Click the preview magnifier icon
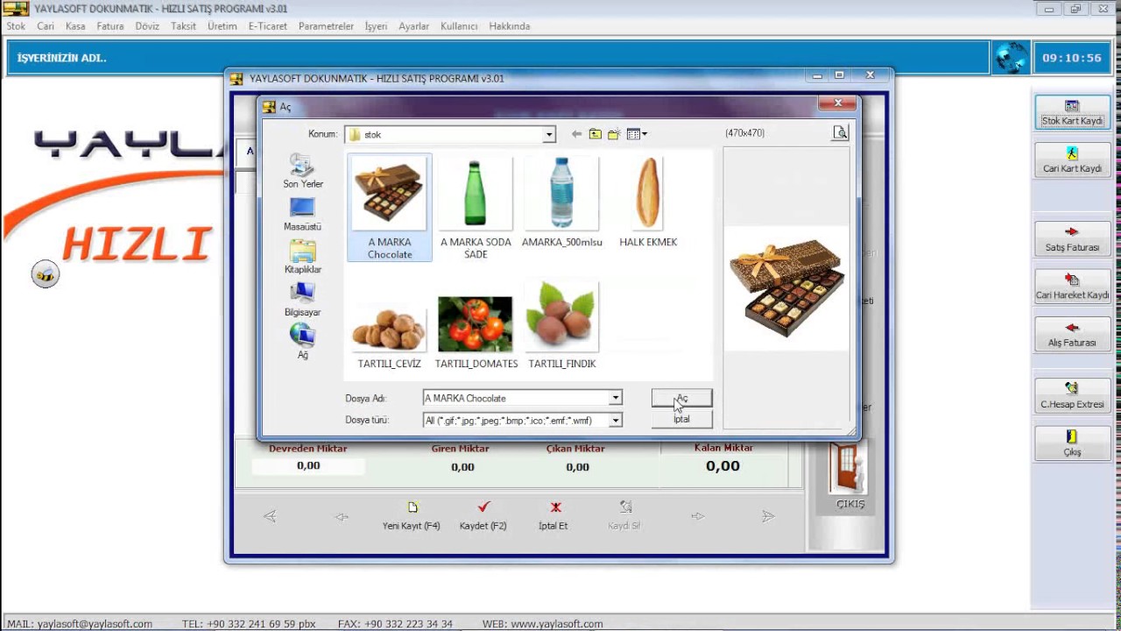Screen dimensions: 1121x631 (x=840, y=133)
